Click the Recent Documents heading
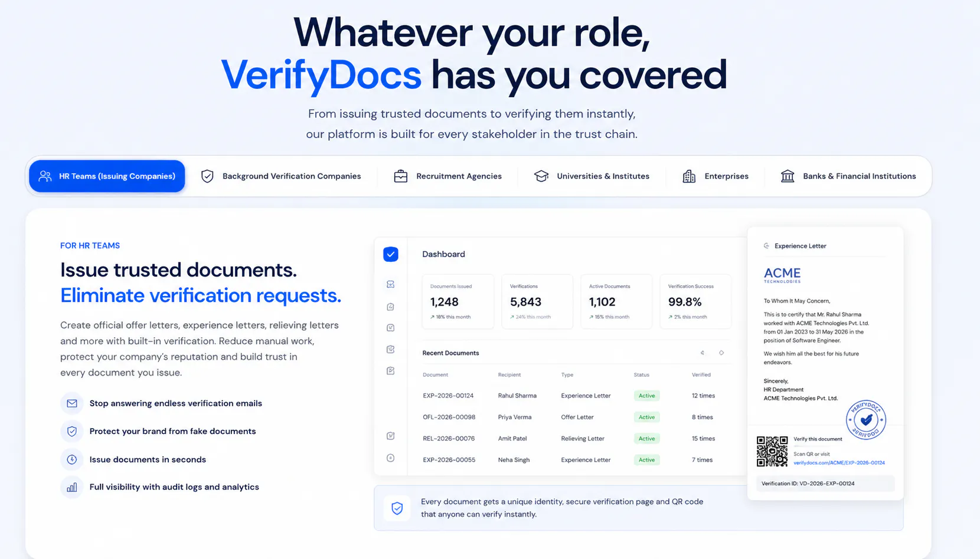 [450, 353]
